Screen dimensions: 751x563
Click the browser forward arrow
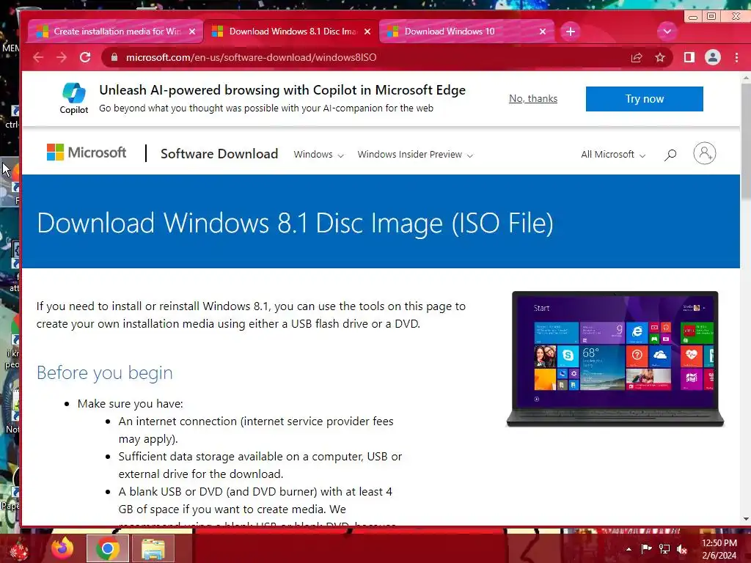(x=62, y=57)
